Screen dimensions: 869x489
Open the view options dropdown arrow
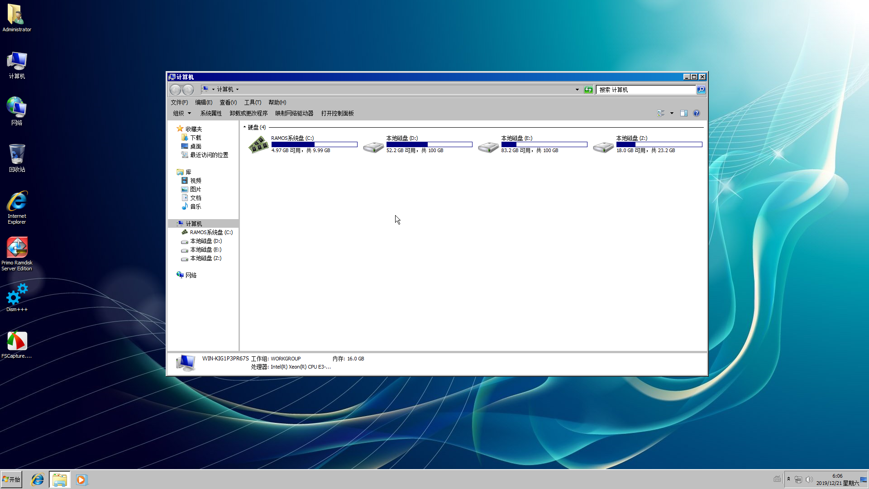pos(672,113)
